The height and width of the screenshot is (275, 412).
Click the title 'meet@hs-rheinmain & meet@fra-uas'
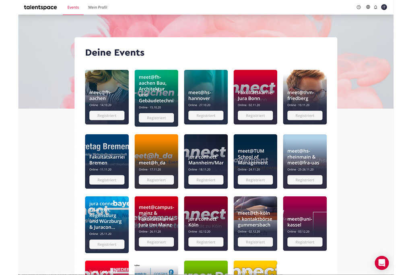click(x=303, y=157)
